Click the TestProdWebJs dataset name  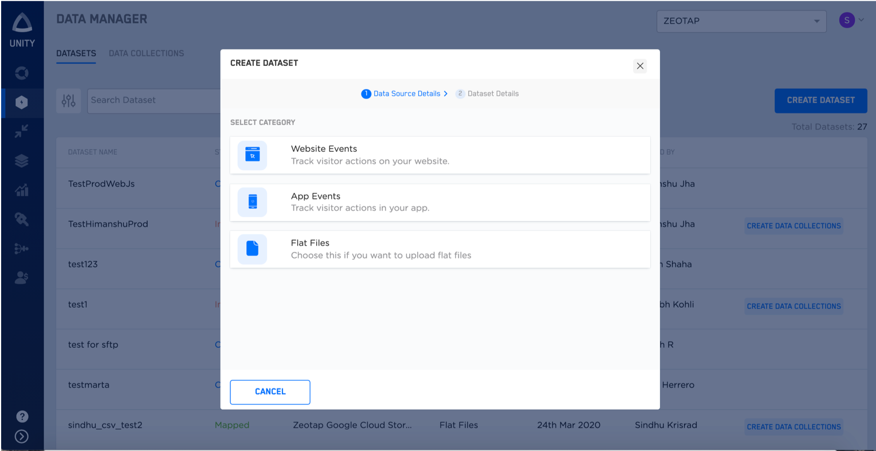tap(101, 184)
